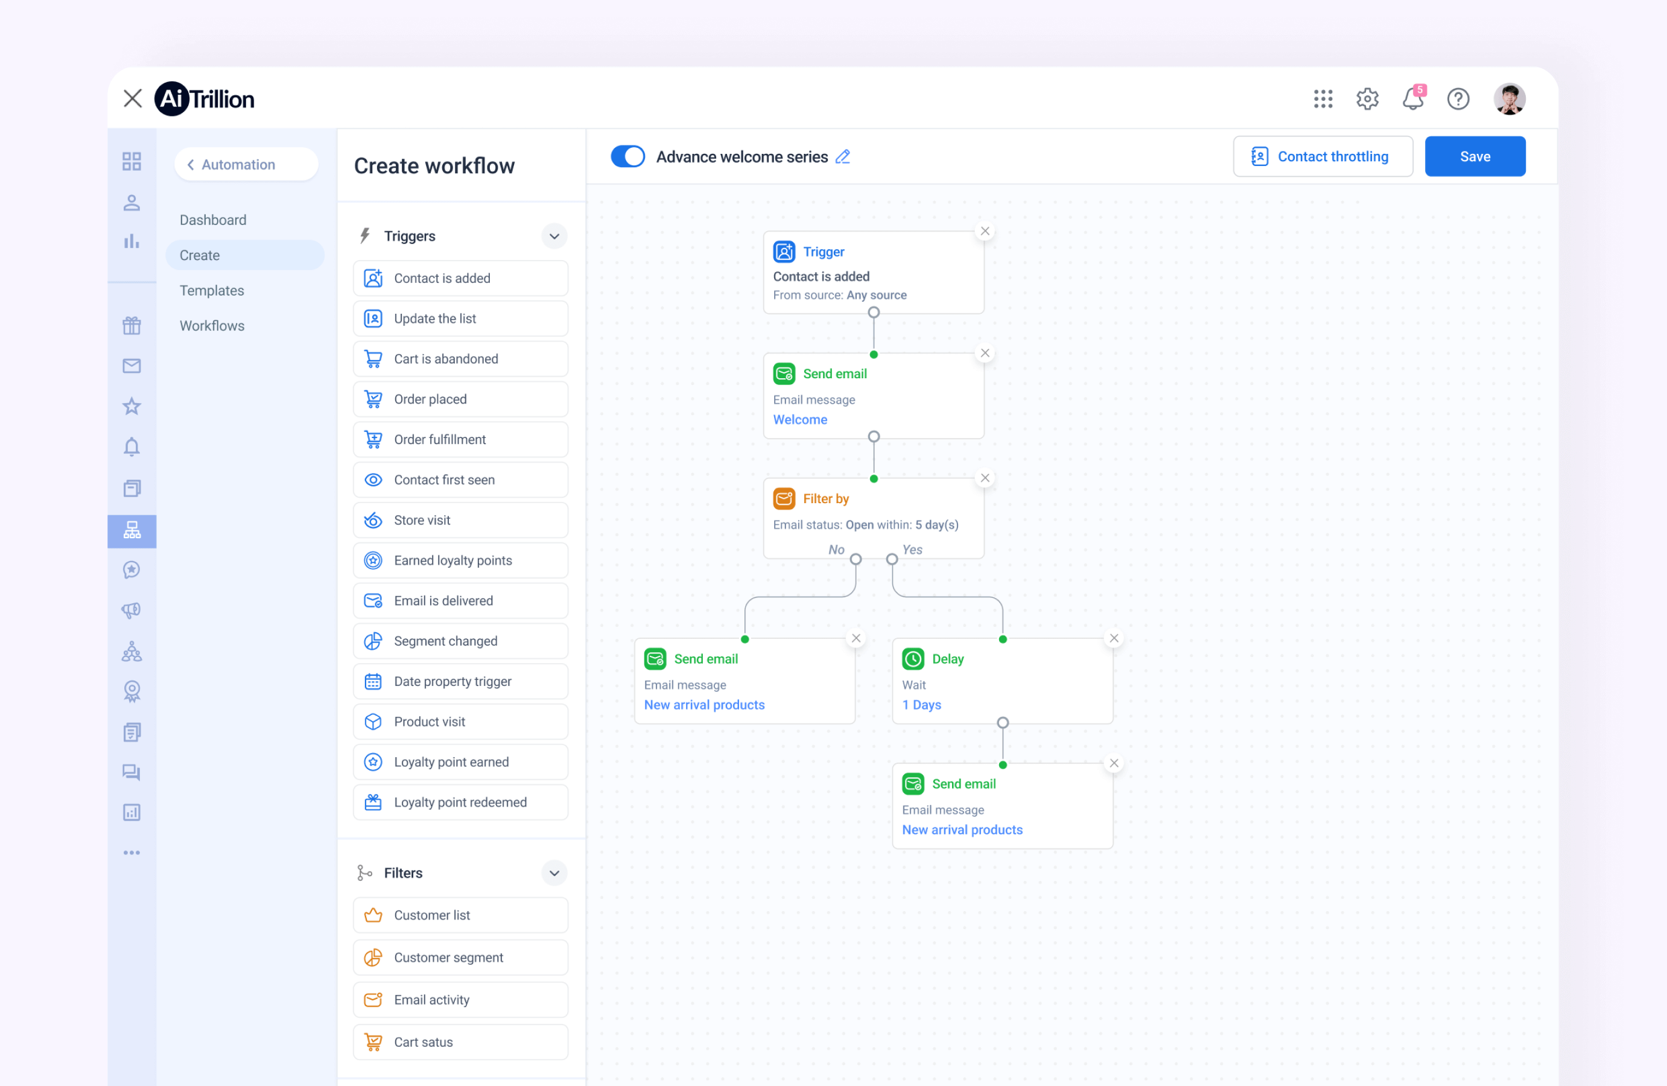Open the Welcome email message link

(x=800, y=420)
